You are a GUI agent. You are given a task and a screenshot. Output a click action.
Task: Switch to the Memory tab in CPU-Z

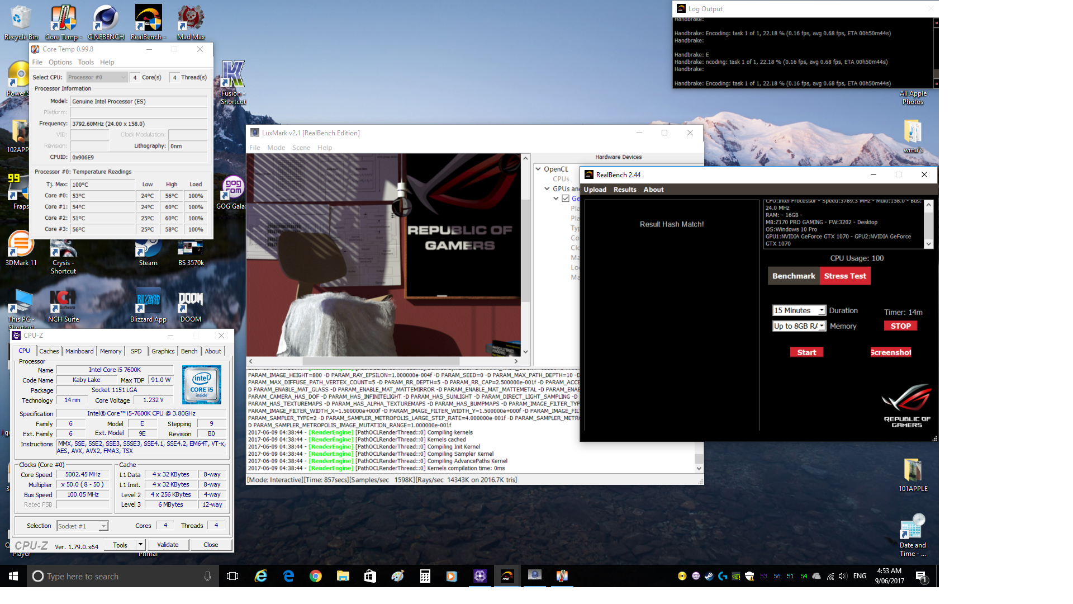(111, 351)
